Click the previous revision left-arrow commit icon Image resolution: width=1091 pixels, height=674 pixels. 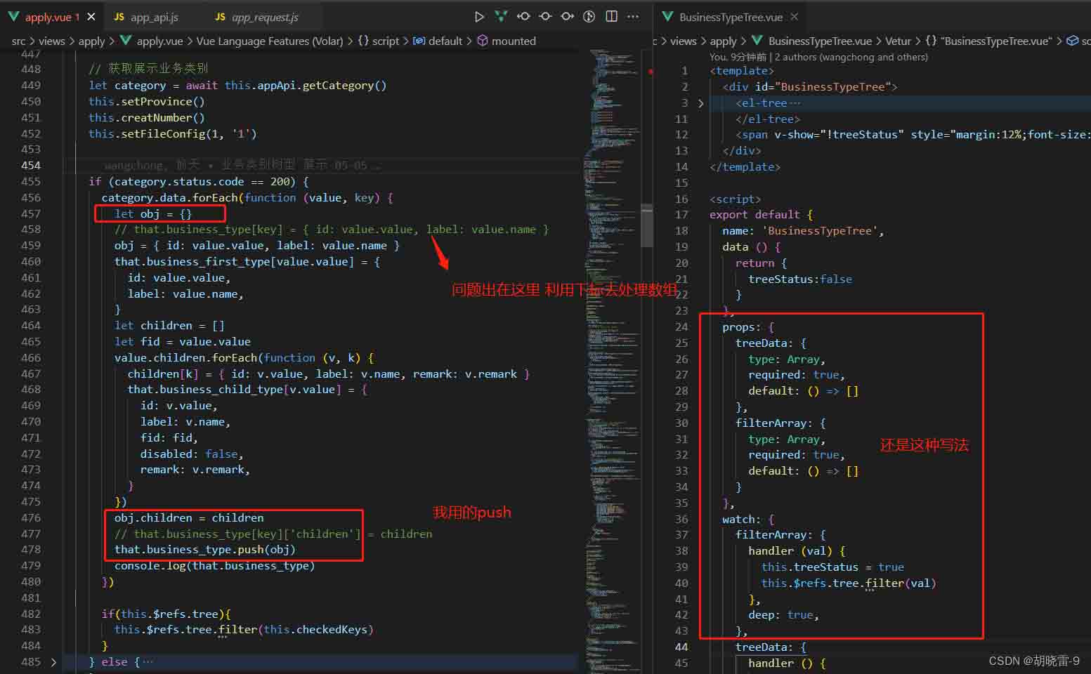(523, 16)
